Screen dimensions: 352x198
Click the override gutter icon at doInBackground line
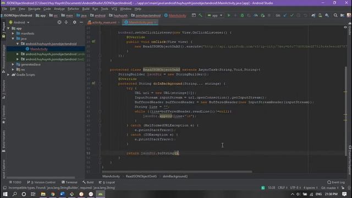pos(94,83)
